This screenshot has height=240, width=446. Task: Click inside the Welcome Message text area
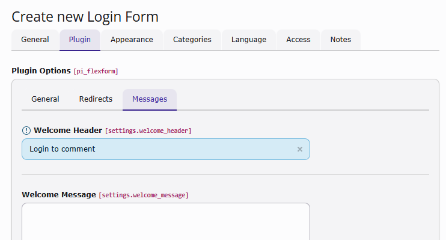point(166,221)
